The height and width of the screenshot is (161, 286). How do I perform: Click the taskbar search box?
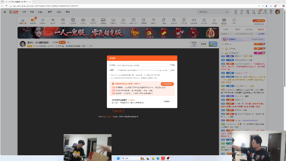point(133,158)
